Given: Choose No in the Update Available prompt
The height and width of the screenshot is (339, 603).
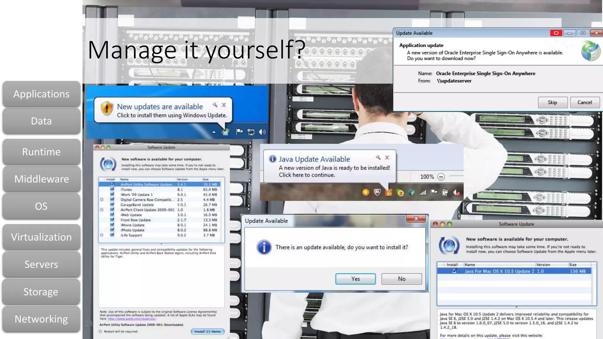Looking at the screenshot, I should click(402, 279).
